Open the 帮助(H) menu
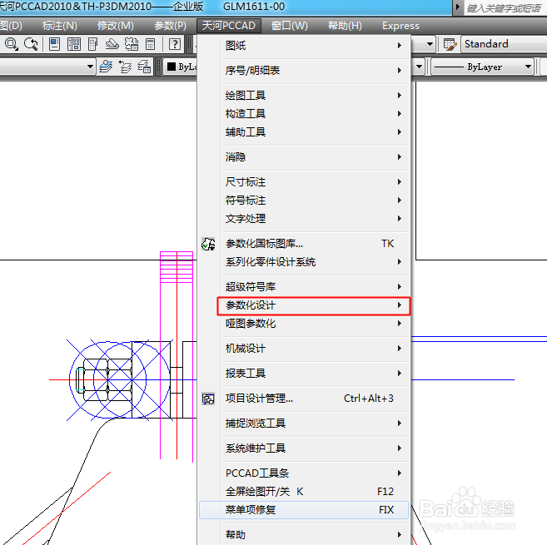Viewport: 547px width, 545px height. point(345,26)
